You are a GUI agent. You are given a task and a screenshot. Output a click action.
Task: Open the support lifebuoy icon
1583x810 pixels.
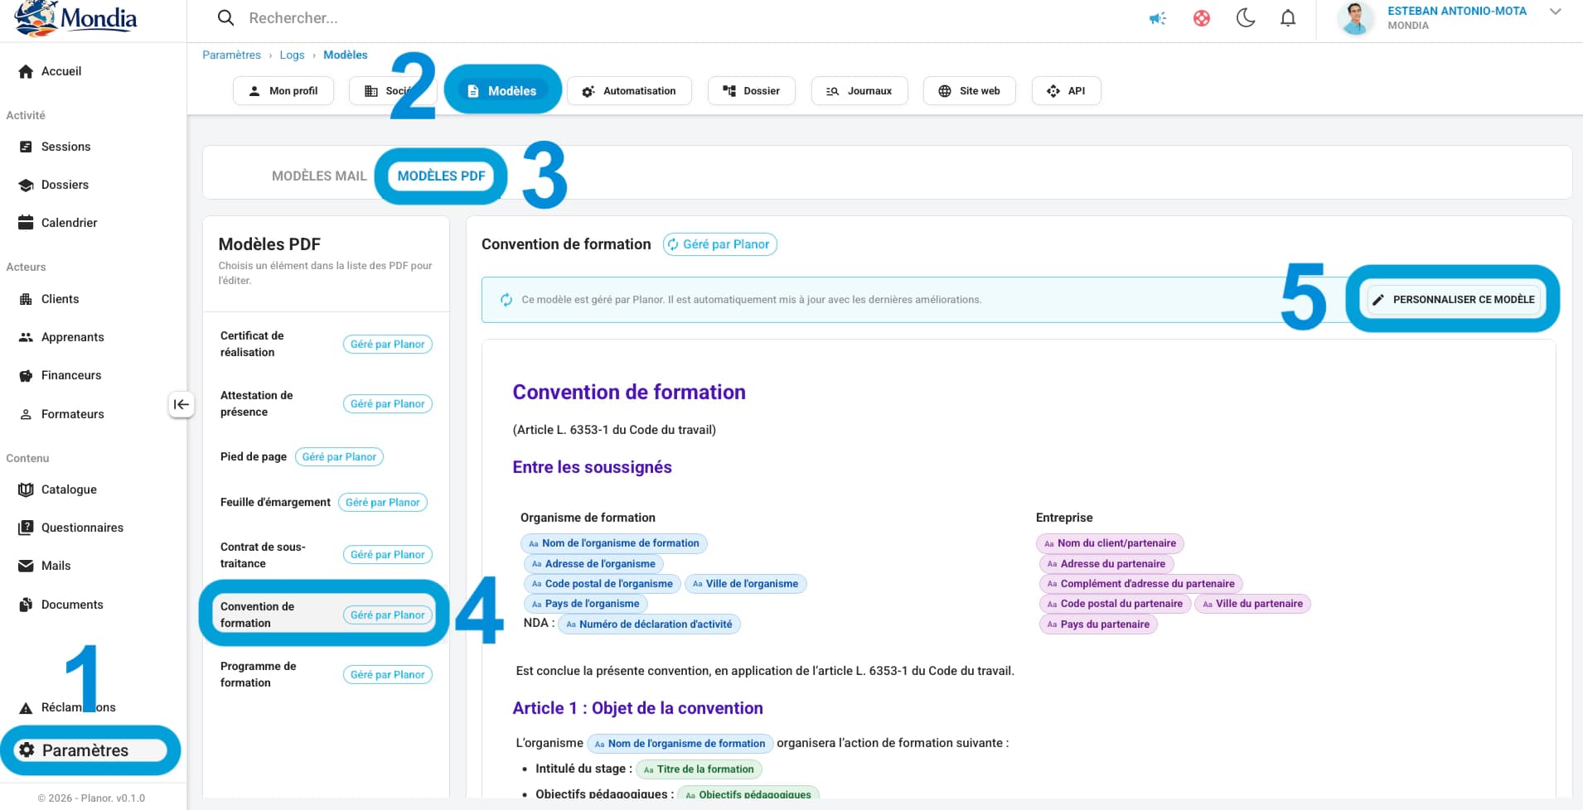tap(1203, 17)
